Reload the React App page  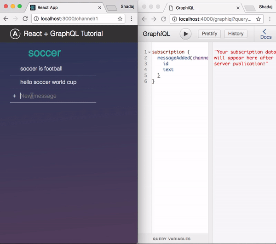coord(25,19)
